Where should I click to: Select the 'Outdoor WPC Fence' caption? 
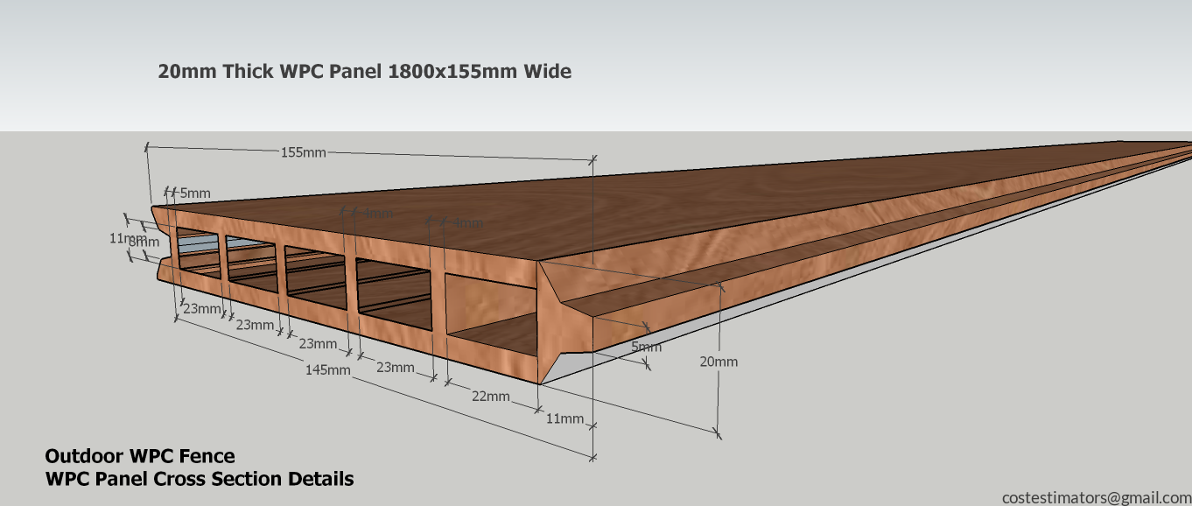coord(140,456)
